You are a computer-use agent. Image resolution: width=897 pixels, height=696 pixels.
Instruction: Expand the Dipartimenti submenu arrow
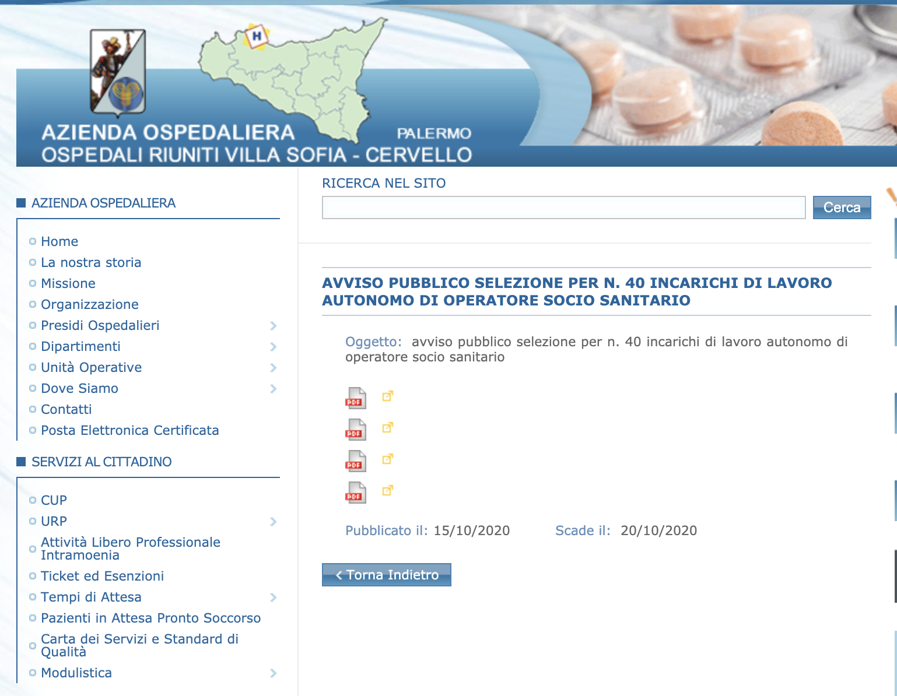pos(273,347)
